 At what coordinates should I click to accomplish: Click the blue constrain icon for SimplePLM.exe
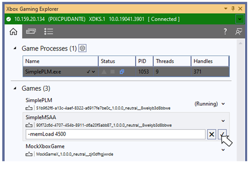pos(122,72)
